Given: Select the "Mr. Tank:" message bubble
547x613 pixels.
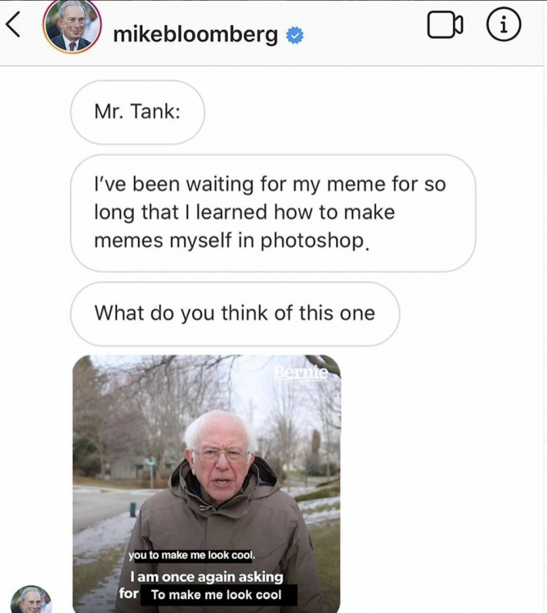Looking at the screenshot, I should tap(137, 112).
